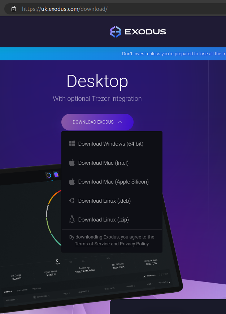Choose Download Mac (Apple Silicon)
This screenshot has width=226, height=314.
(112, 182)
